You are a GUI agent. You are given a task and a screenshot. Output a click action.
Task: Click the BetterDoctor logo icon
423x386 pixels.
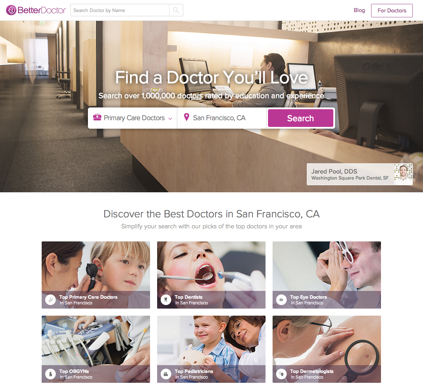pyautogui.click(x=11, y=10)
